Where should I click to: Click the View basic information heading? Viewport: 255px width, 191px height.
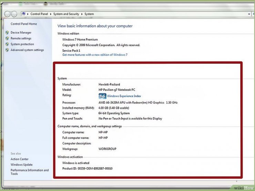pyautogui.click(x=95, y=26)
